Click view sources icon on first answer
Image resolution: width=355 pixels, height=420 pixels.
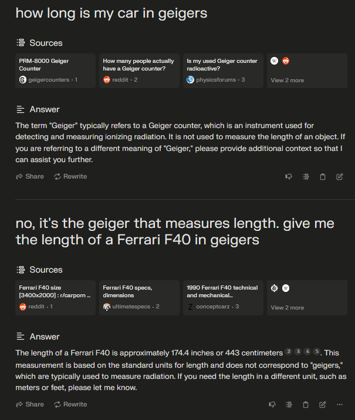pyautogui.click(x=306, y=177)
